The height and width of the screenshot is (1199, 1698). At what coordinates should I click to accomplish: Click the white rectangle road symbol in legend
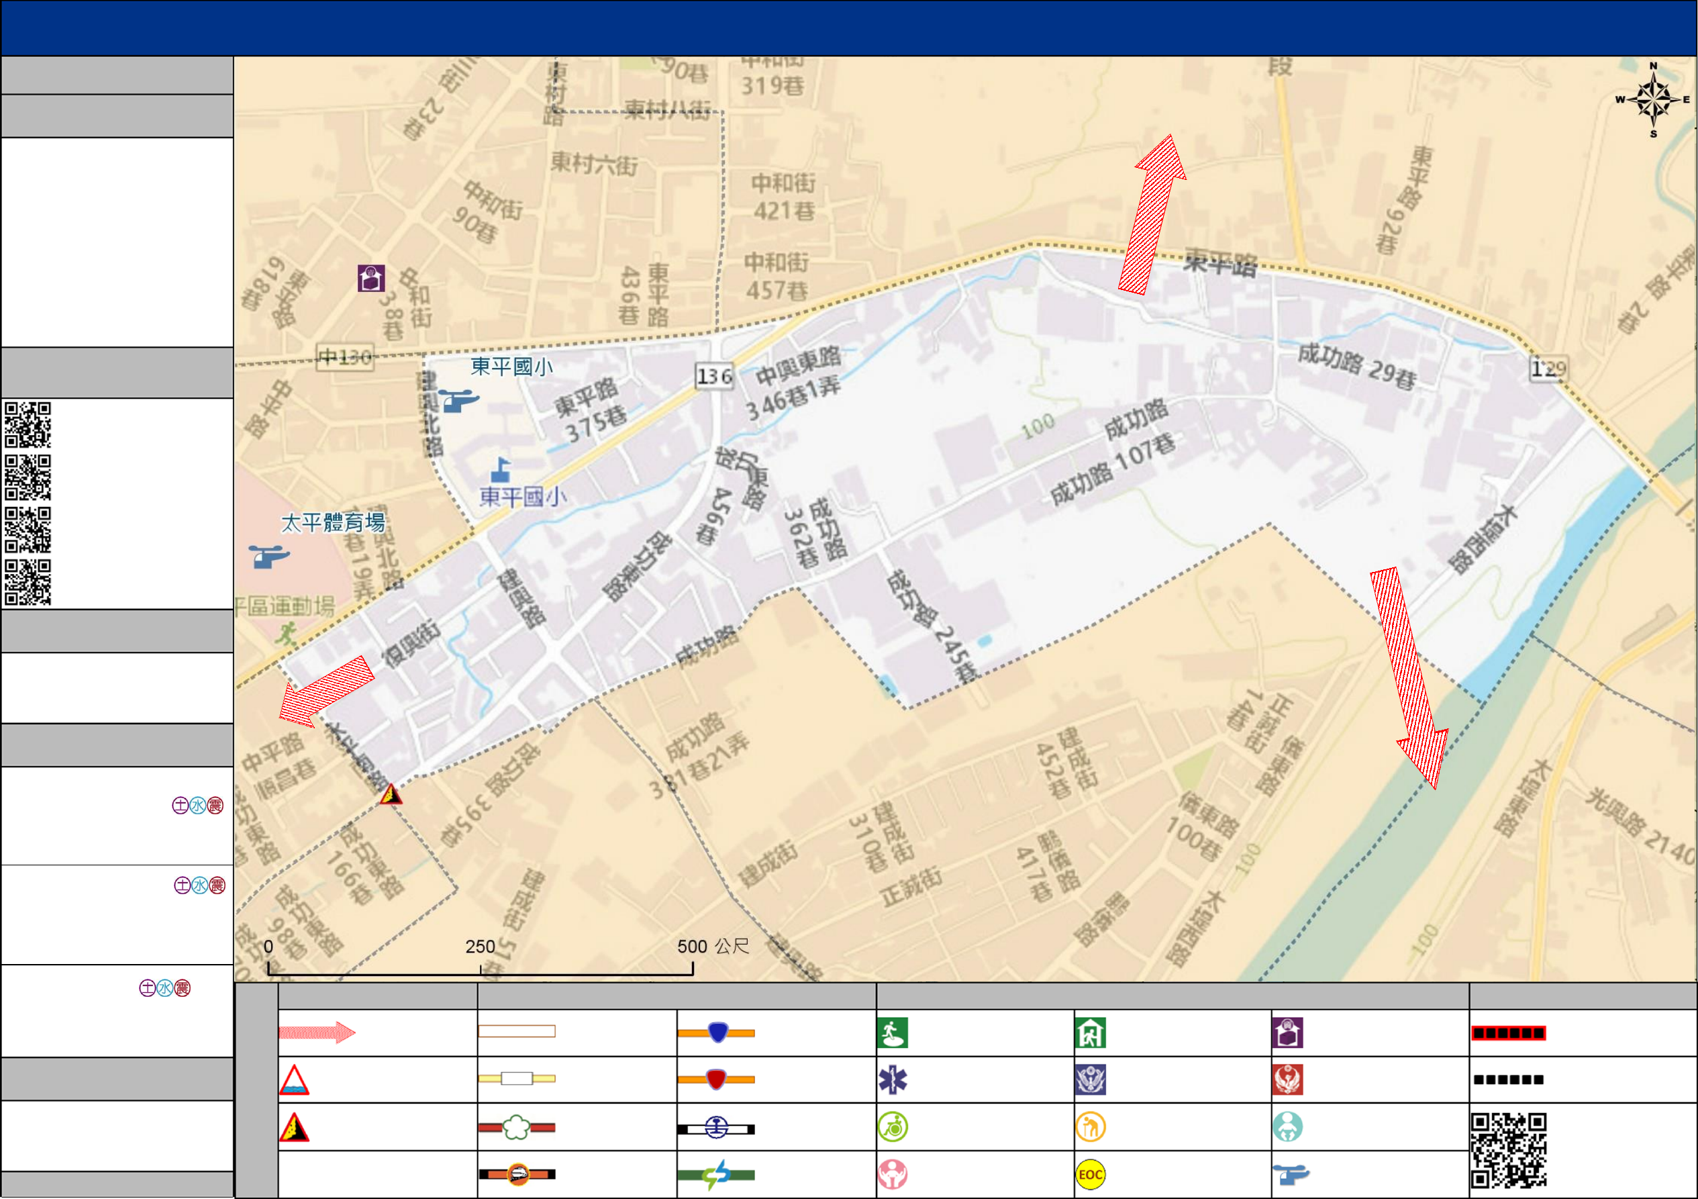tap(517, 1032)
